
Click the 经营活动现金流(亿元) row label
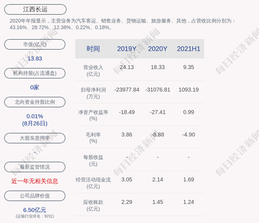[x=93, y=183]
